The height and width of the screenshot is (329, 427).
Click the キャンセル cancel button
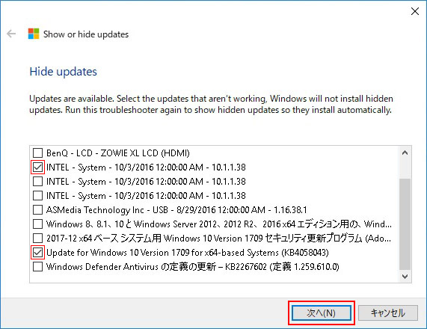click(388, 313)
